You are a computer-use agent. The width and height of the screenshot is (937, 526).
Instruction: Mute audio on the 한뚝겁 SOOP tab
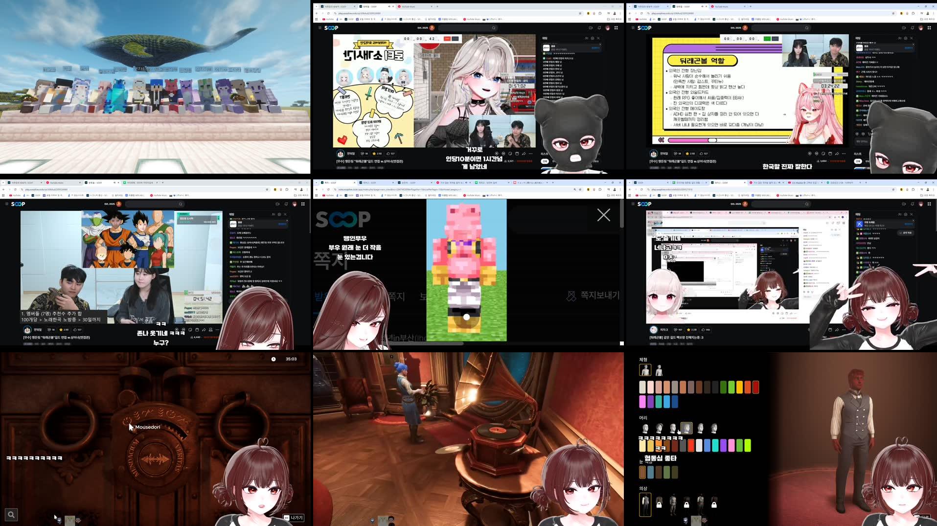(389, 6)
